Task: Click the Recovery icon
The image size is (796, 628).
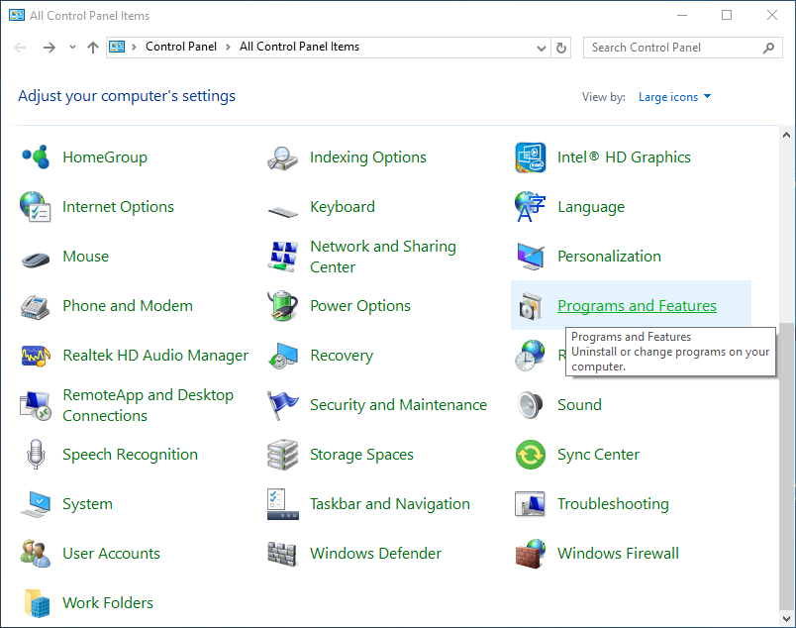Action: point(283,356)
